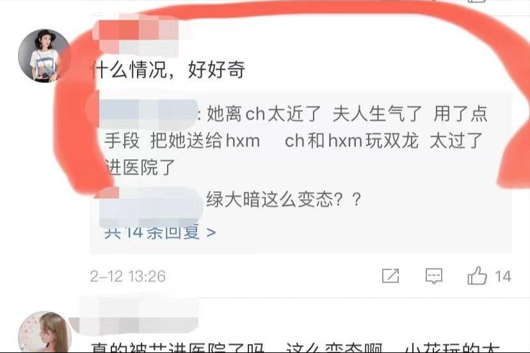Click the timestamp 2-12 13:26
Screen dimensions: 530x353
click(x=128, y=276)
